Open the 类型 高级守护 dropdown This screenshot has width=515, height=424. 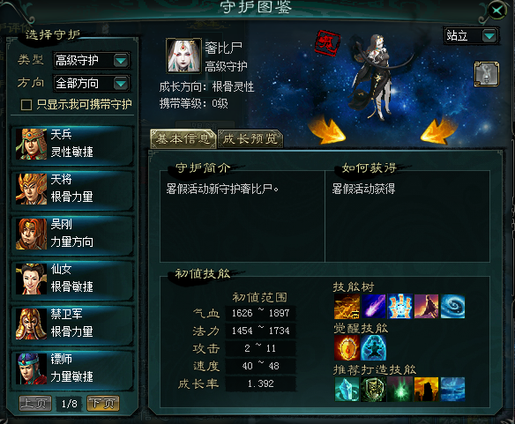[92, 61]
